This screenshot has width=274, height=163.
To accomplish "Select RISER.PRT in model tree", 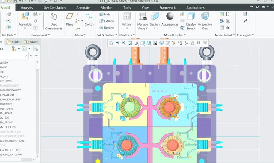I will (6, 104).
